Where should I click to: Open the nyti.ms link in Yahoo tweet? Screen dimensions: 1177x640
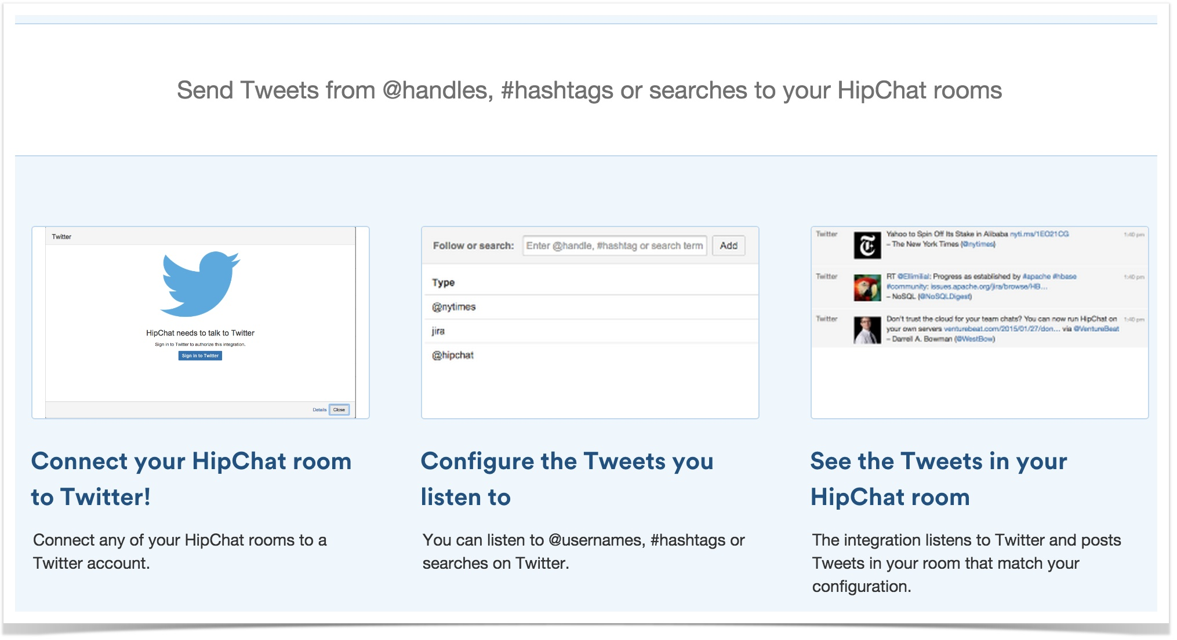coord(1039,234)
